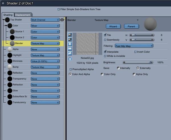Open the Reflection None dropdown

click(45, 73)
